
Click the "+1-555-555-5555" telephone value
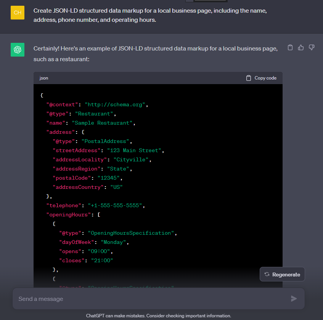115,205
